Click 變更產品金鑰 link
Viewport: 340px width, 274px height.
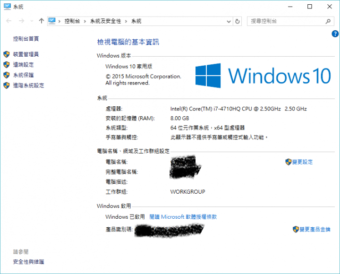tap(315, 229)
